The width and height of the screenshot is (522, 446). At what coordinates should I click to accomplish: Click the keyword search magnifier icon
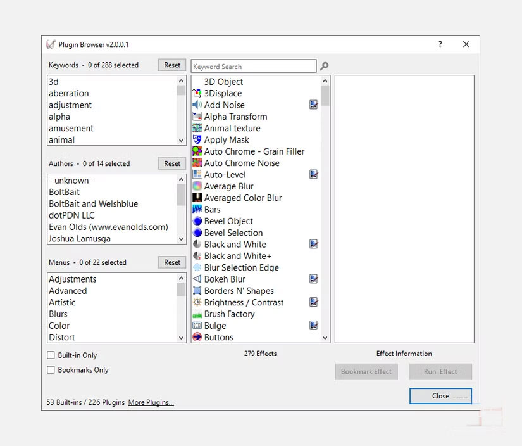[325, 66]
